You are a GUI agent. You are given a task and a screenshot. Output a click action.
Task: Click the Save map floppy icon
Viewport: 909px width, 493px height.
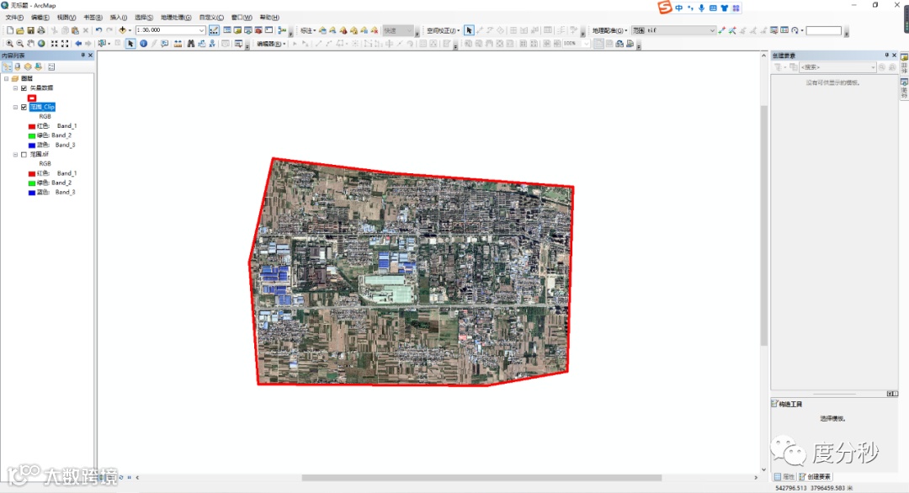point(31,30)
